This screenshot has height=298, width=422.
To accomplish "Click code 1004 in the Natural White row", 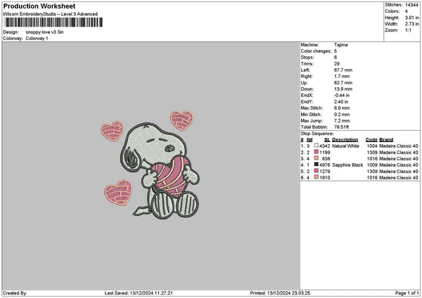I will 372,145.
